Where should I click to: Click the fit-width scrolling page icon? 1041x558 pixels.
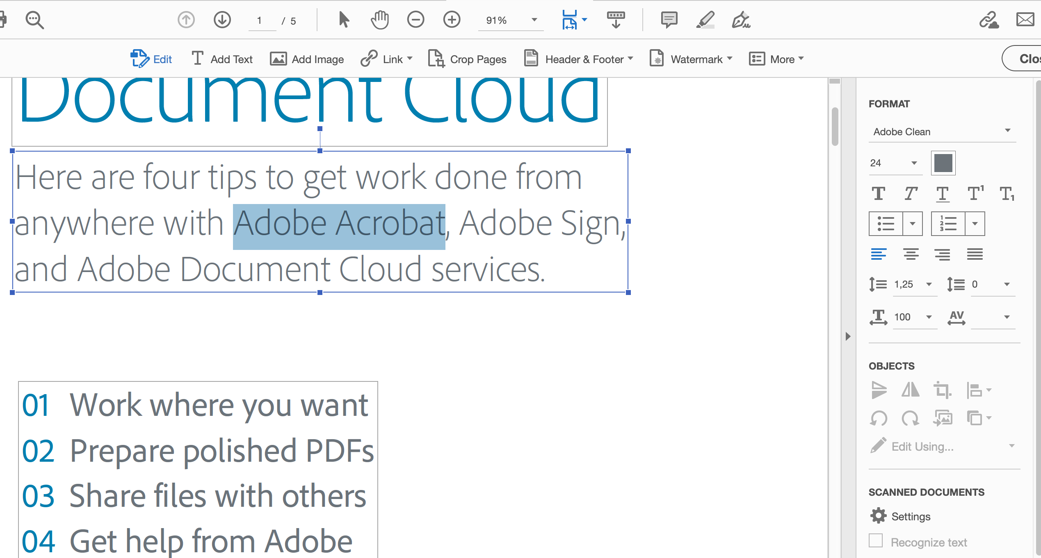point(569,20)
